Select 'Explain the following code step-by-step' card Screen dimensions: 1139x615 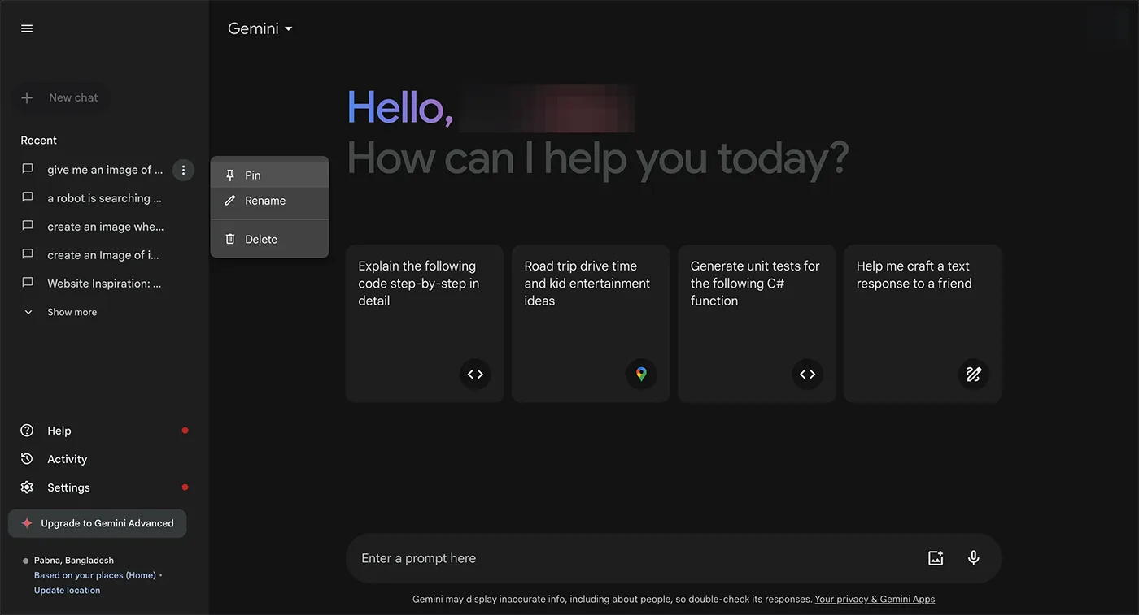coord(425,323)
